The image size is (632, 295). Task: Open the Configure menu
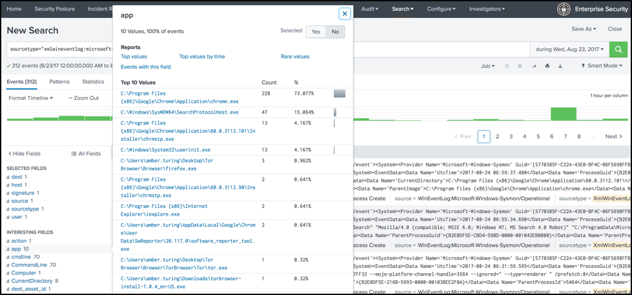coord(442,9)
